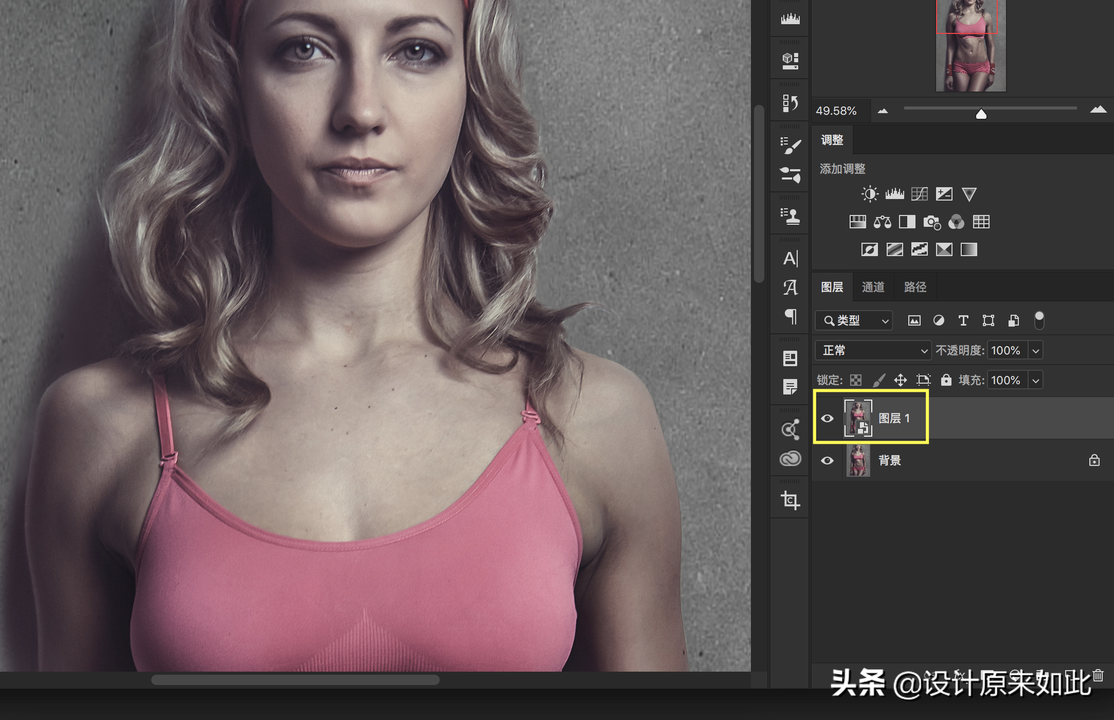Toggle type layer filter
The height and width of the screenshot is (720, 1114).
coord(963,320)
